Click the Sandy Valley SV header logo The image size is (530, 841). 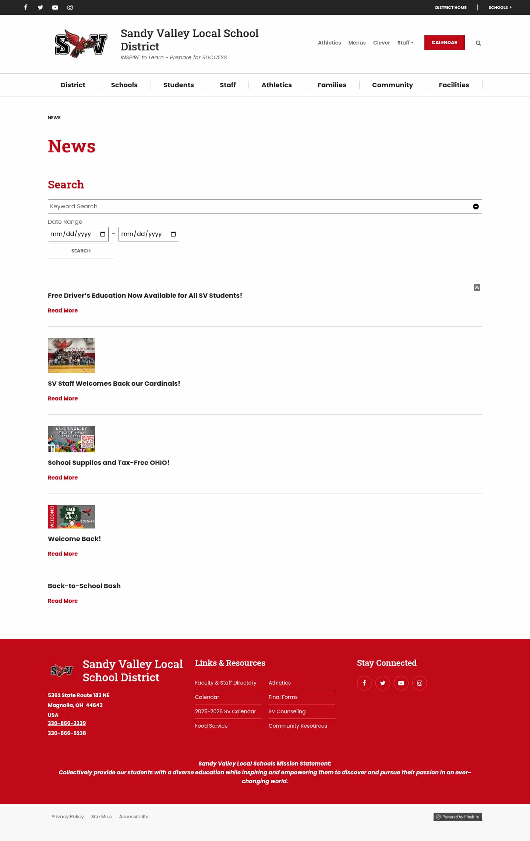click(x=81, y=43)
